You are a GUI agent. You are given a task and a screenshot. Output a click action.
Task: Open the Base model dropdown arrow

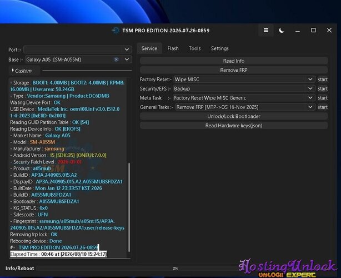(x=127, y=59)
